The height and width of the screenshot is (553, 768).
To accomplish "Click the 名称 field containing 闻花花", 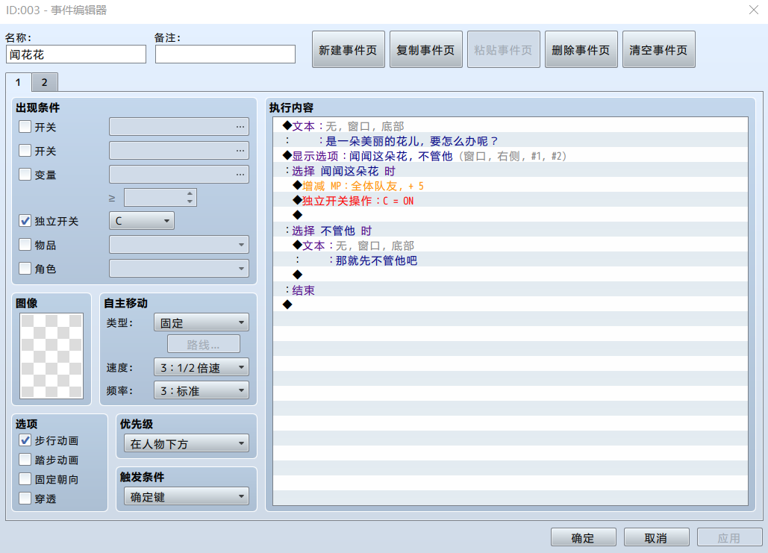I will 76,54.
